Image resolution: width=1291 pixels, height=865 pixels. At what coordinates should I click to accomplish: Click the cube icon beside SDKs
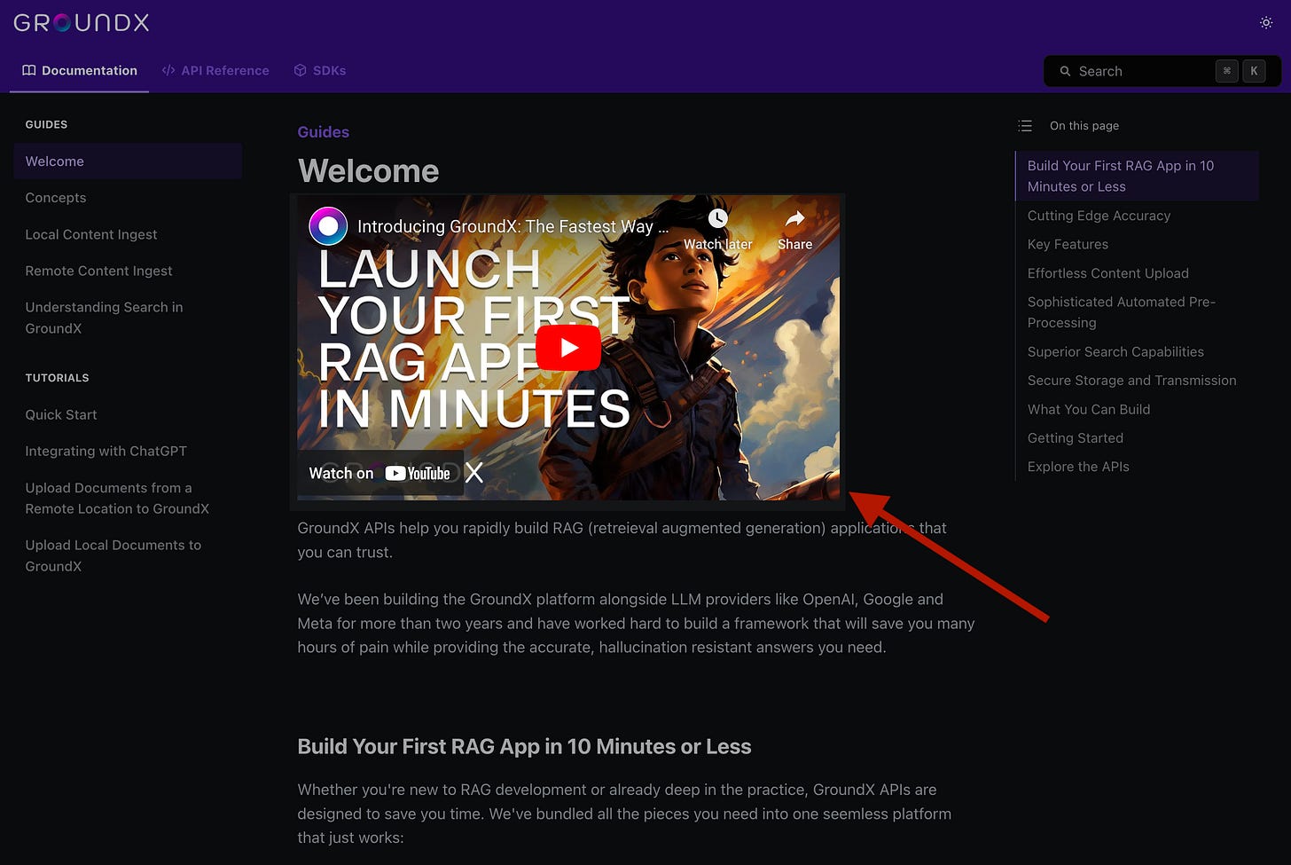tap(300, 70)
